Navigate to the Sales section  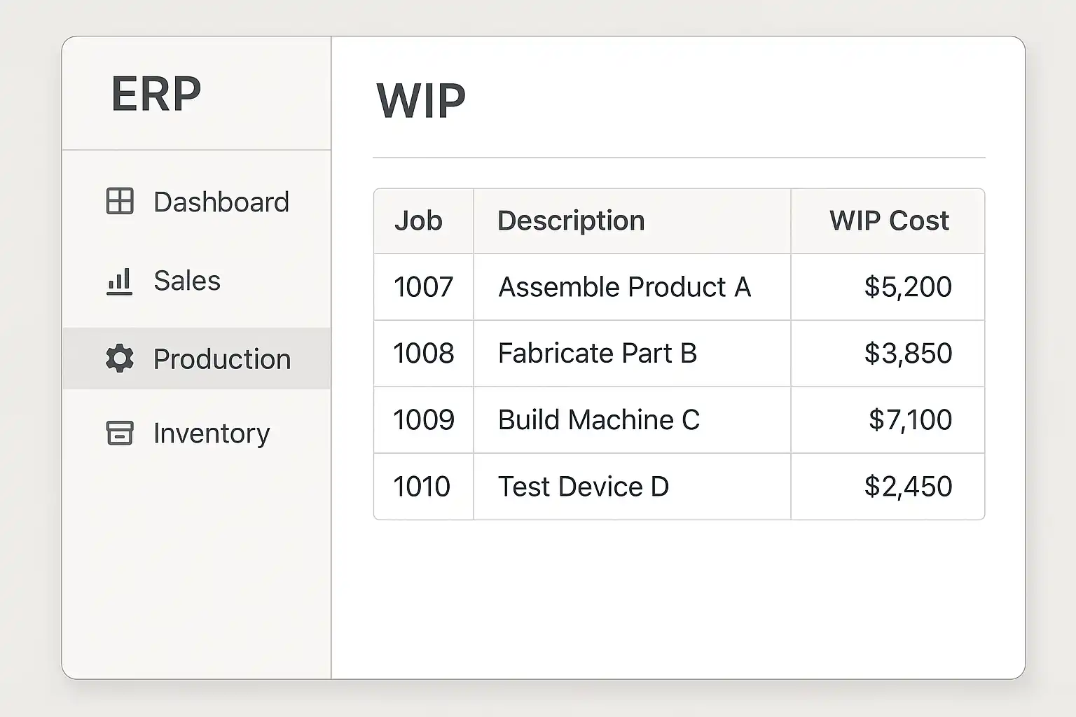(x=186, y=281)
